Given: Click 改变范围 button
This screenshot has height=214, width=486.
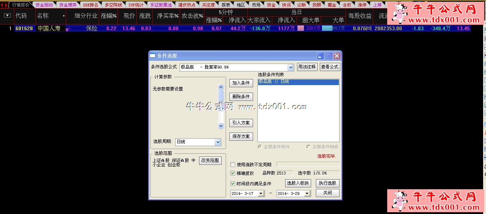Looking at the screenshot, I should 210,160.
